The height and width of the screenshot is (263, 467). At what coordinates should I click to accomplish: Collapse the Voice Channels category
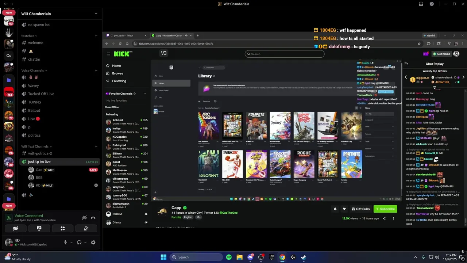[x=34, y=70]
